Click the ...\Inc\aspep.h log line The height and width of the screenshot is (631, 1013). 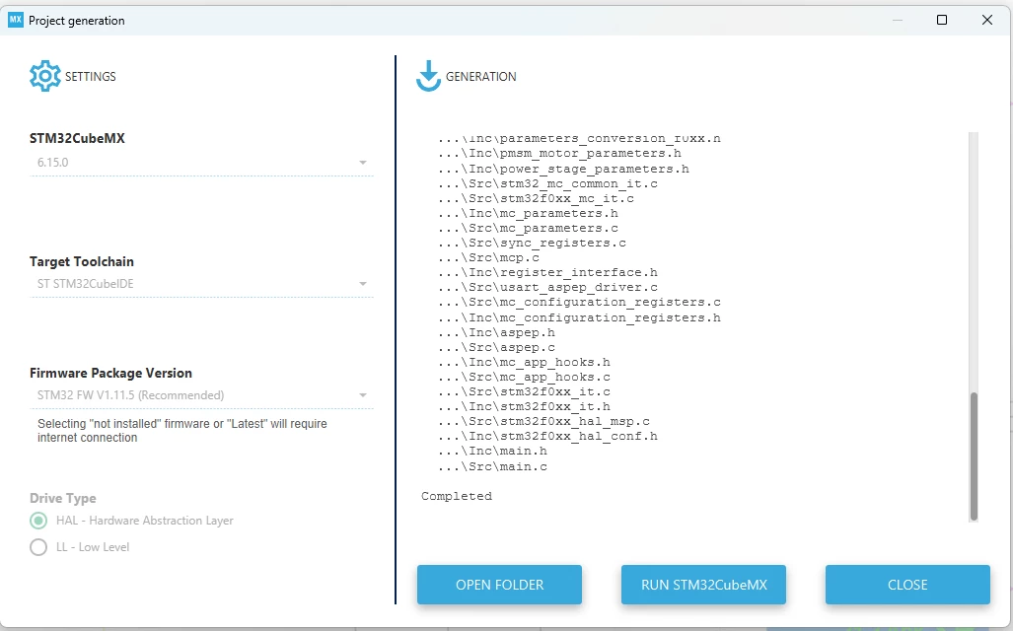(496, 332)
